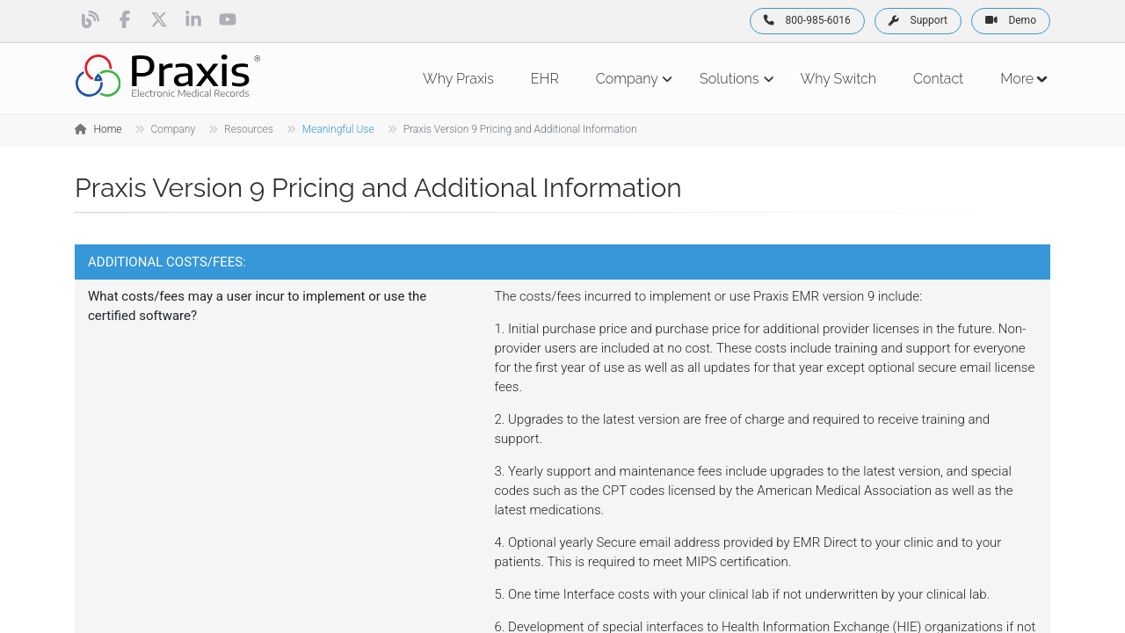The width and height of the screenshot is (1125, 633).
Task: Click the Praxis logo
Action: 168,76
